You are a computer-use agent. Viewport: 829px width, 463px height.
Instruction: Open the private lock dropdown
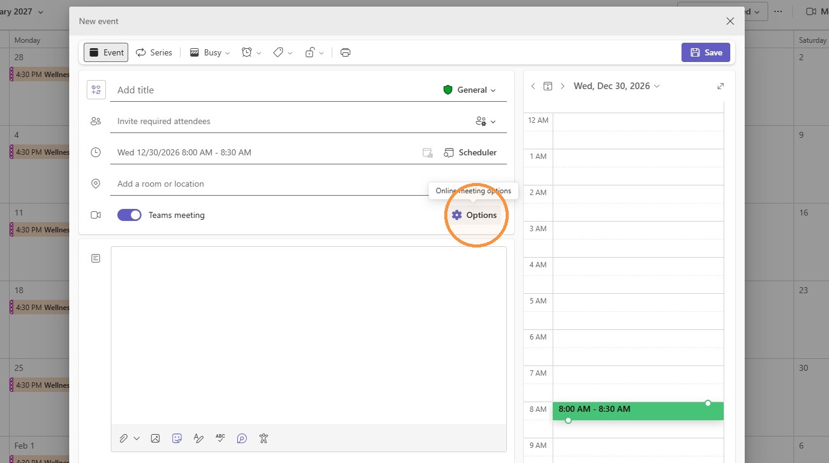click(314, 52)
